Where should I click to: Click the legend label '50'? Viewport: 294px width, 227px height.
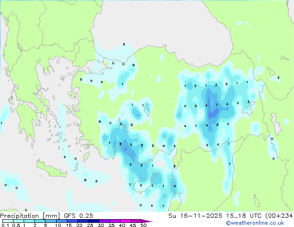coord(143,225)
